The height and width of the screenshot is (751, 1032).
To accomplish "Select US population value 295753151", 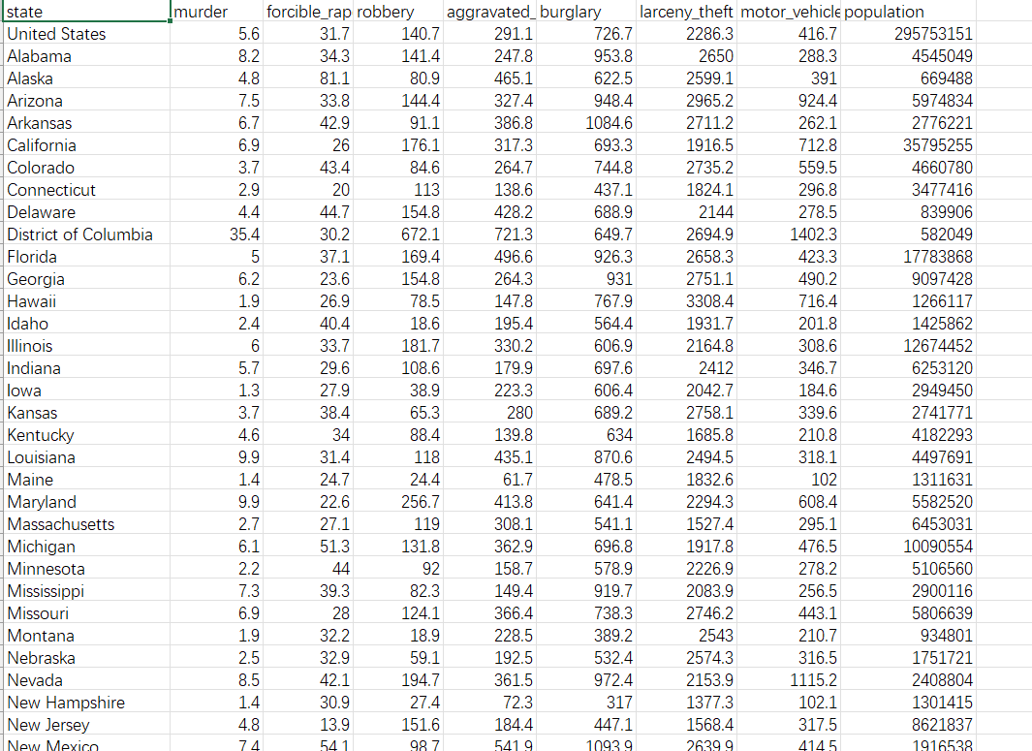I will (x=908, y=34).
